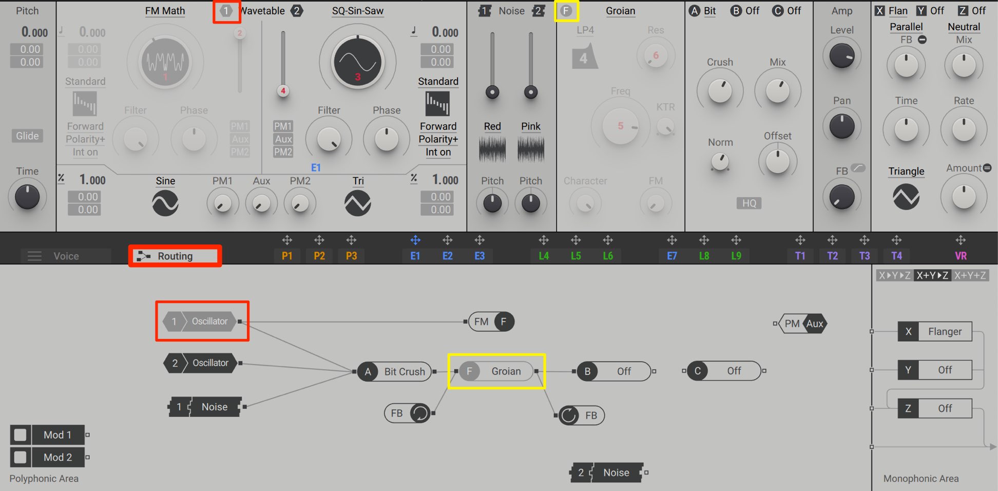Click the Pink noise waveform thumbnail

pyautogui.click(x=531, y=149)
